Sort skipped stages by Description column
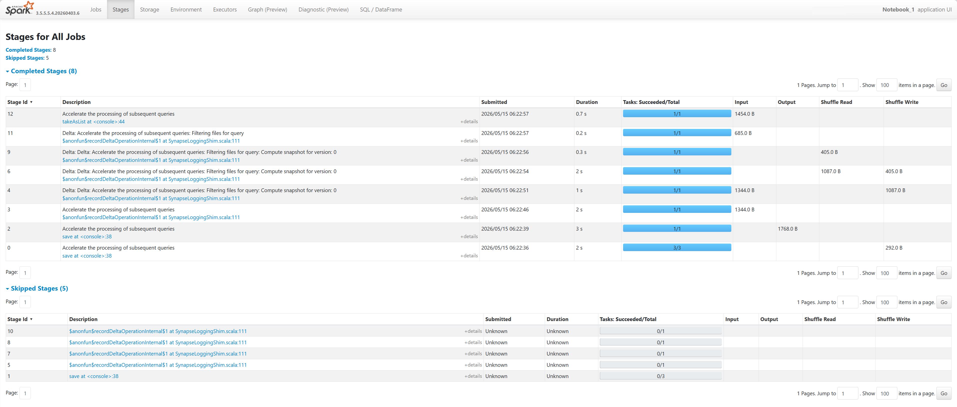The width and height of the screenshot is (957, 407). 83,319
